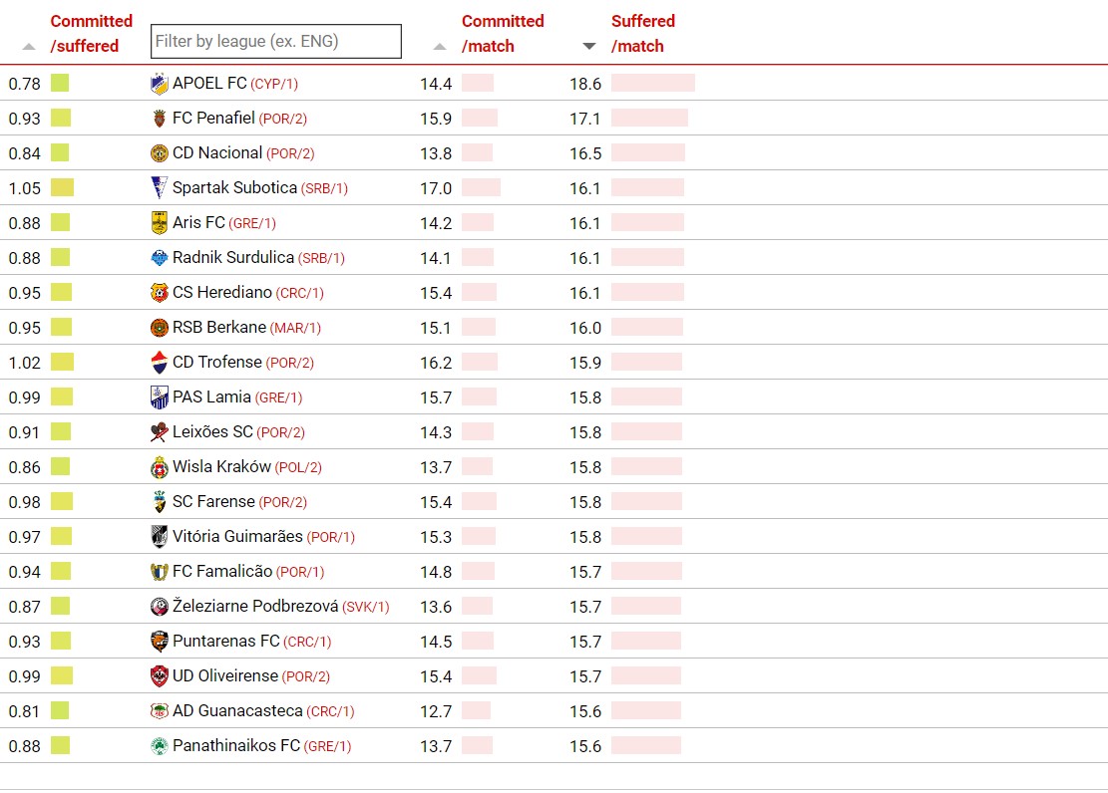1108x793 pixels.
Task: Click the FC Penafiel club crest icon
Action: (159, 118)
